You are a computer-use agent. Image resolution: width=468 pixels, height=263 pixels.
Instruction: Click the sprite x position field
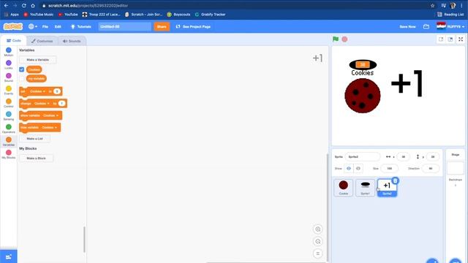click(403, 156)
